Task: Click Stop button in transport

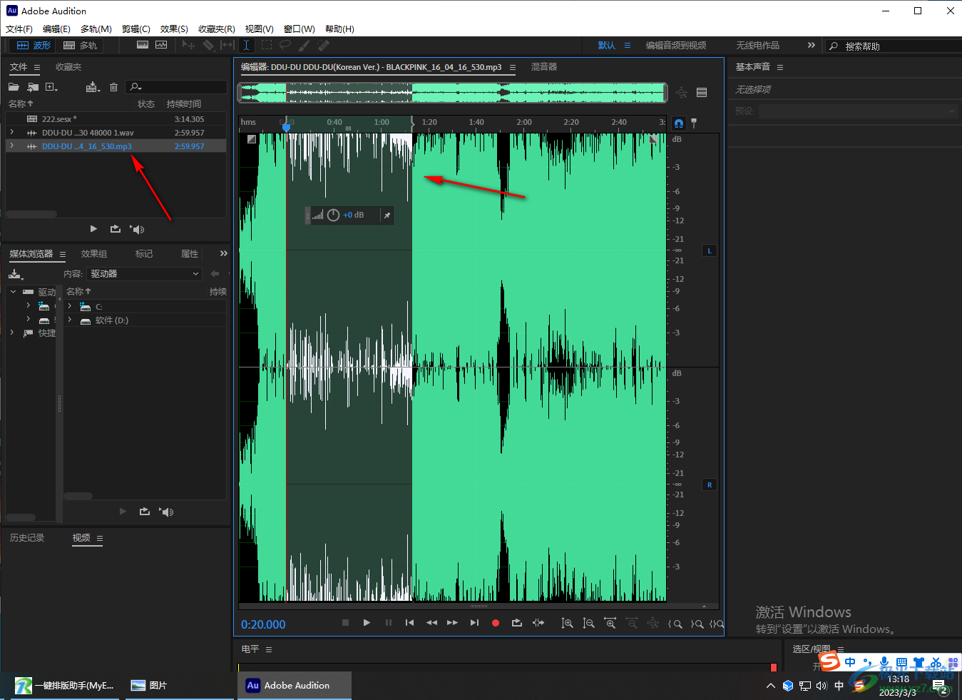Action: (x=345, y=623)
